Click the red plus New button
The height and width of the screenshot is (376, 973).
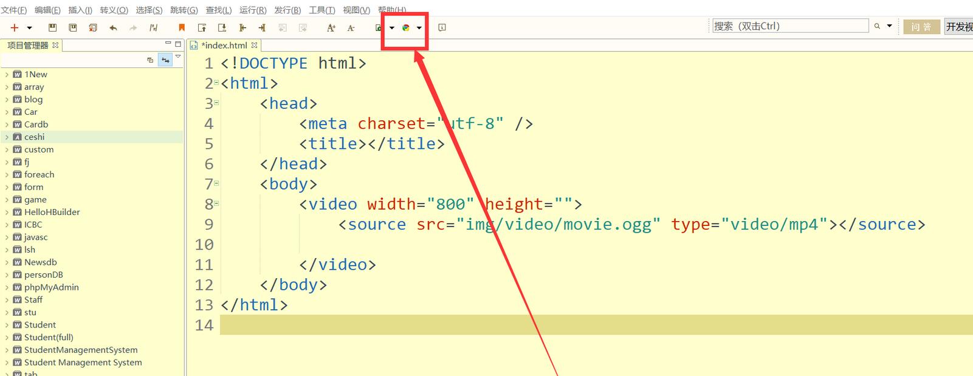(15, 27)
